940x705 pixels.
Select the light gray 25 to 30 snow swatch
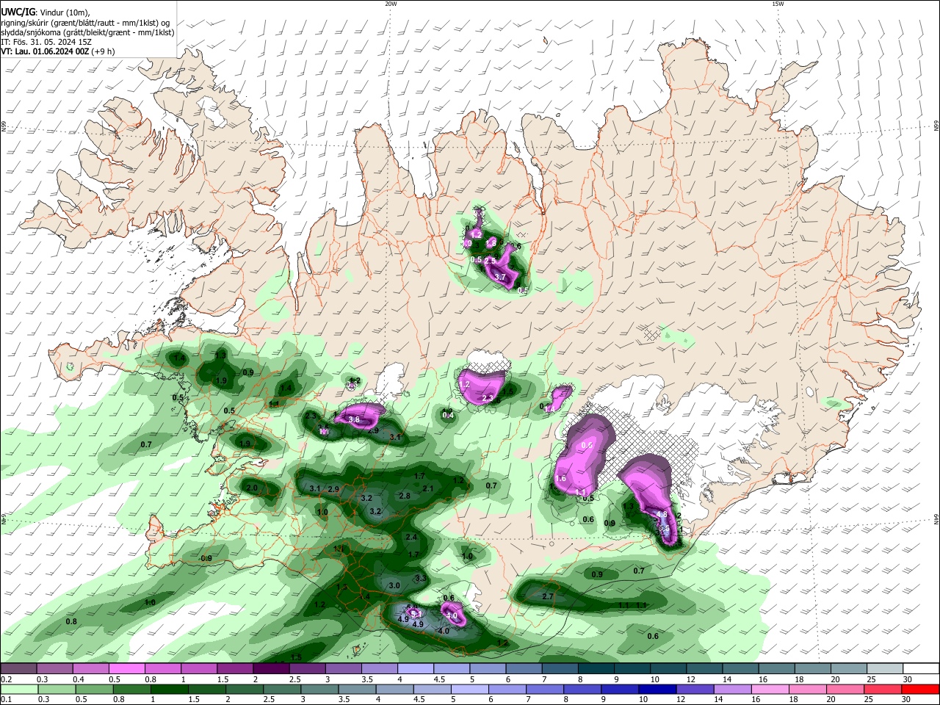point(885,668)
